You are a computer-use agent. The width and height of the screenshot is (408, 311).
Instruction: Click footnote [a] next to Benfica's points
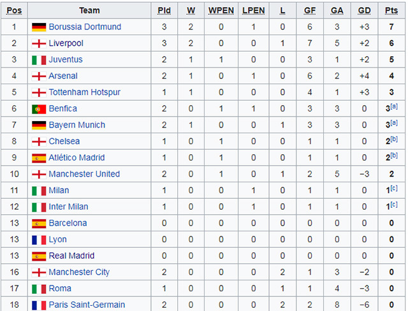point(394,106)
